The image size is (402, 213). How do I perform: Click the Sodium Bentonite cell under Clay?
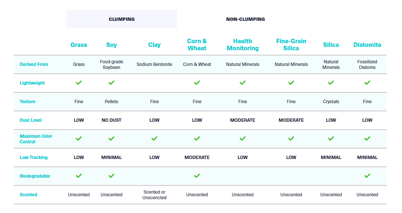(154, 64)
